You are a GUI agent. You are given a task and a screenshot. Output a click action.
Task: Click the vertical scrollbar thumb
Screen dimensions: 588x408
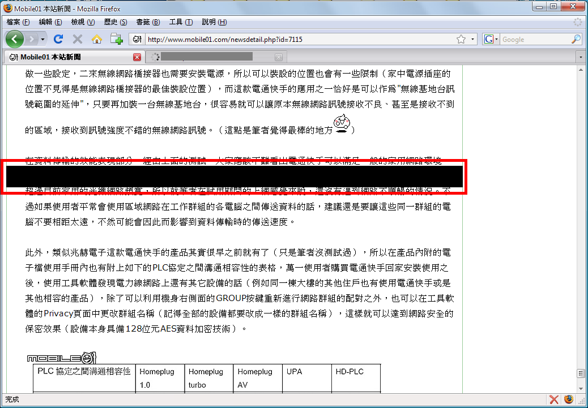tap(581, 373)
